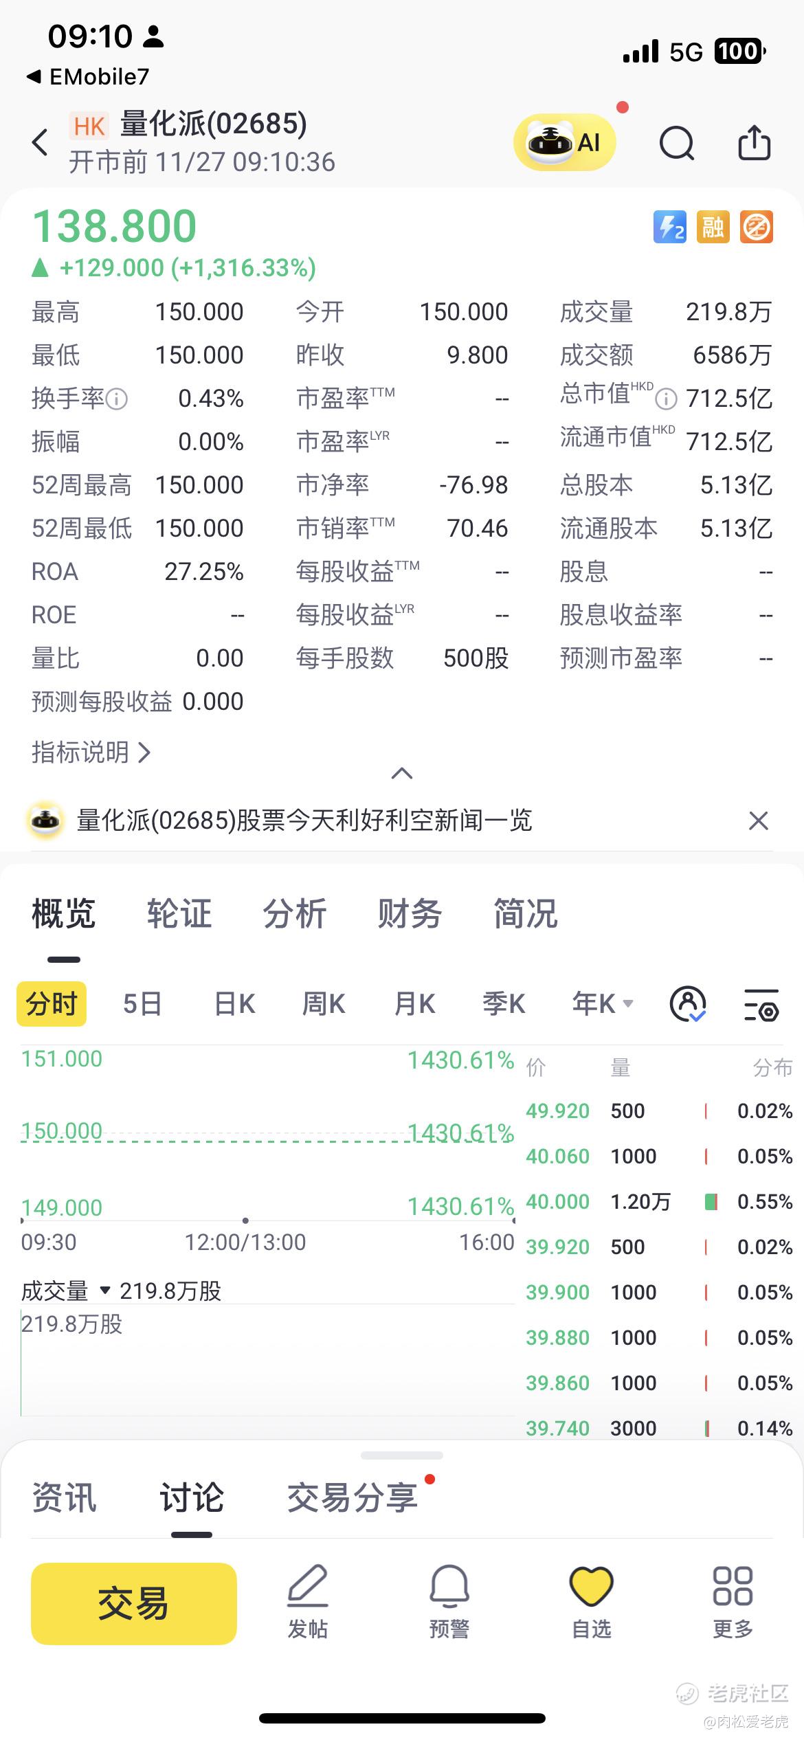This screenshot has width=804, height=1740.
Task: Open the 交易分享 tab
Action: pos(353,1498)
